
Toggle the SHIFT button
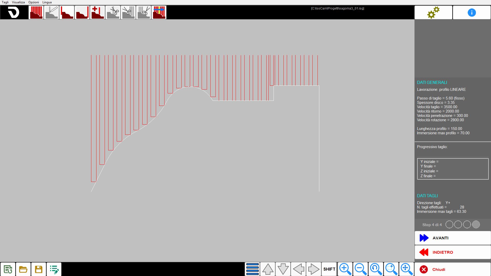[x=329, y=269]
